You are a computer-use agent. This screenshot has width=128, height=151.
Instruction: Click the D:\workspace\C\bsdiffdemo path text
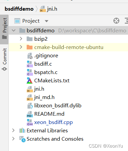click(x=92, y=31)
